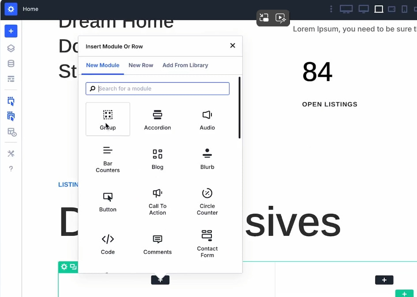This screenshot has height=297, width=417.
Task: Insert the Button module
Action: point(108,202)
